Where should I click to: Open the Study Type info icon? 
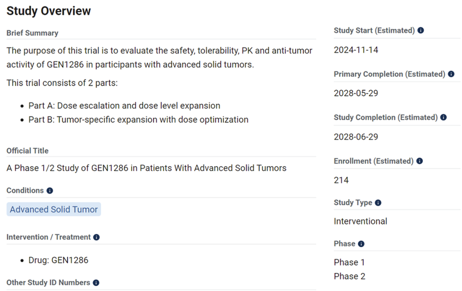(378, 203)
